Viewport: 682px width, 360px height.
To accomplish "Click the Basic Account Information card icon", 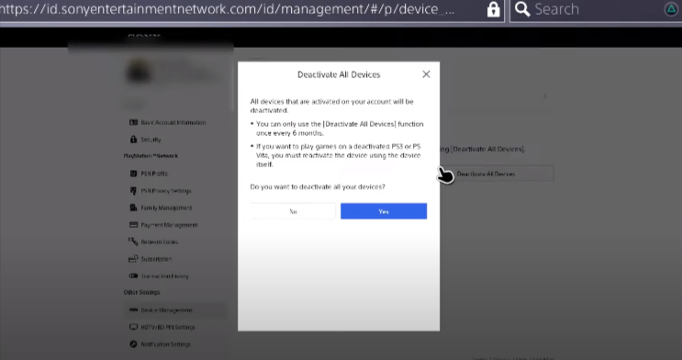I will [133, 122].
